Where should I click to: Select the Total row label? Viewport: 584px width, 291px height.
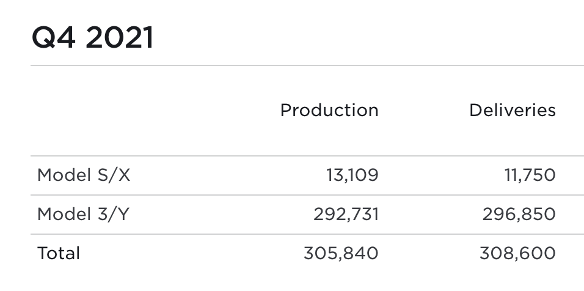point(59,253)
